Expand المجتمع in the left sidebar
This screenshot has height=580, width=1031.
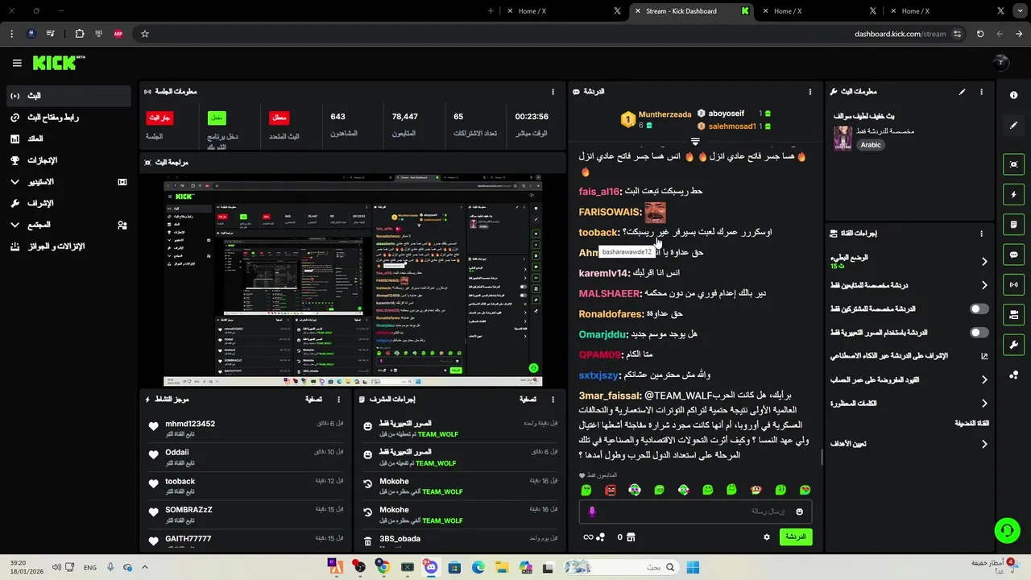(68, 225)
